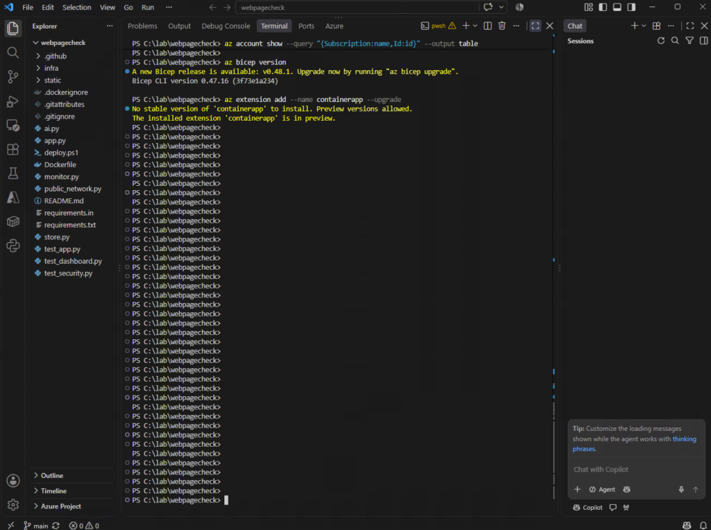Open the Run menu
The width and height of the screenshot is (711, 530).
click(147, 7)
